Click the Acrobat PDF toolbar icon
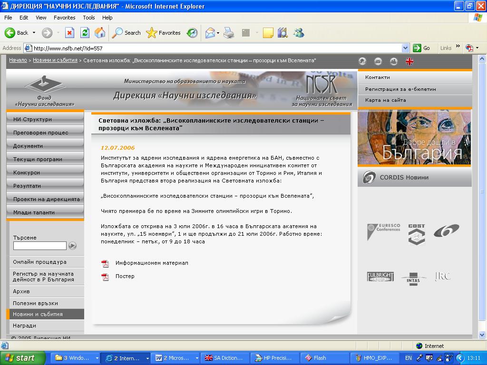Image resolution: width=487 pixels, height=365 pixels. (469, 48)
